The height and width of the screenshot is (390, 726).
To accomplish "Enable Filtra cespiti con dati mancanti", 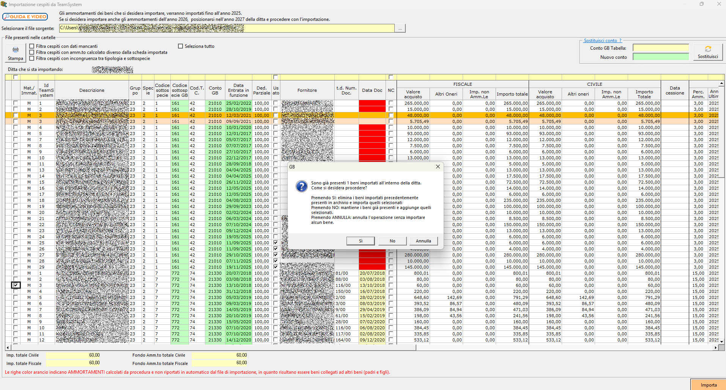I will pyautogui.click(x=32, y=46).
